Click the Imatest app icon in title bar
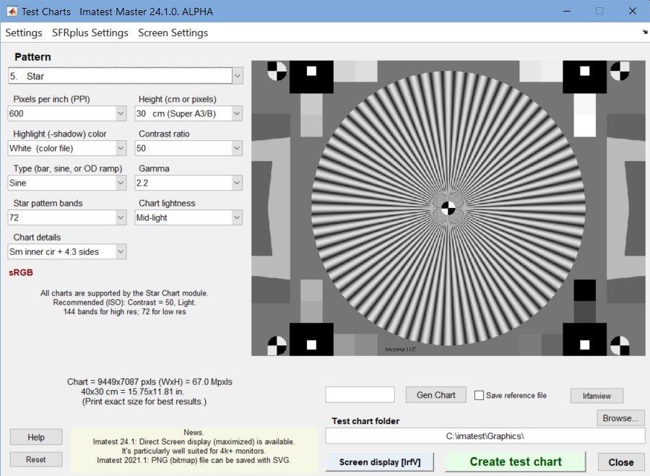This screenshot has width=650, height=476. coord(12,11)
